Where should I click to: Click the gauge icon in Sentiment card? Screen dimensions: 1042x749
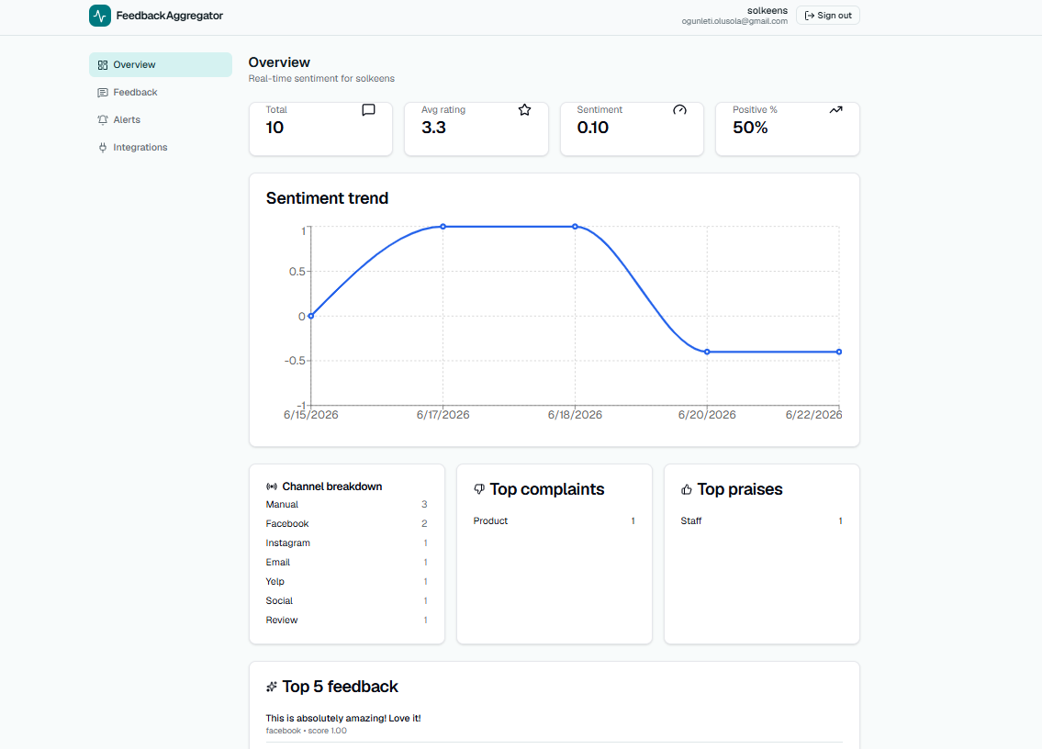(x=679, y=109)
